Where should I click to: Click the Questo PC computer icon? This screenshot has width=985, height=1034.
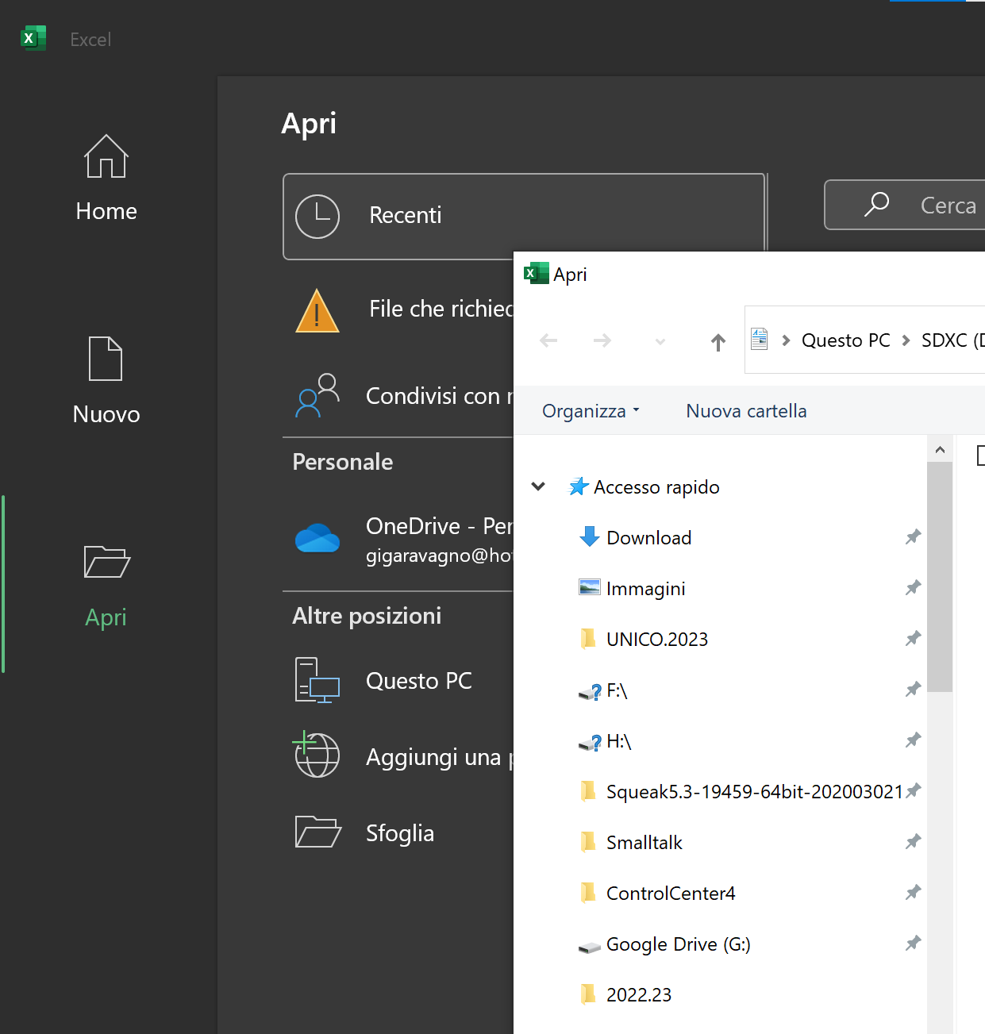[317, 680]
